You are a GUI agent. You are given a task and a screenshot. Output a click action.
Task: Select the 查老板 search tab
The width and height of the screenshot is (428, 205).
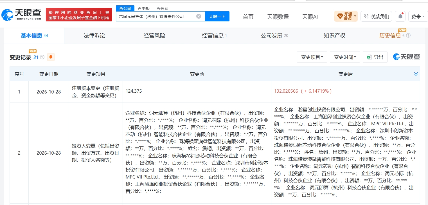tap(143, 8)
